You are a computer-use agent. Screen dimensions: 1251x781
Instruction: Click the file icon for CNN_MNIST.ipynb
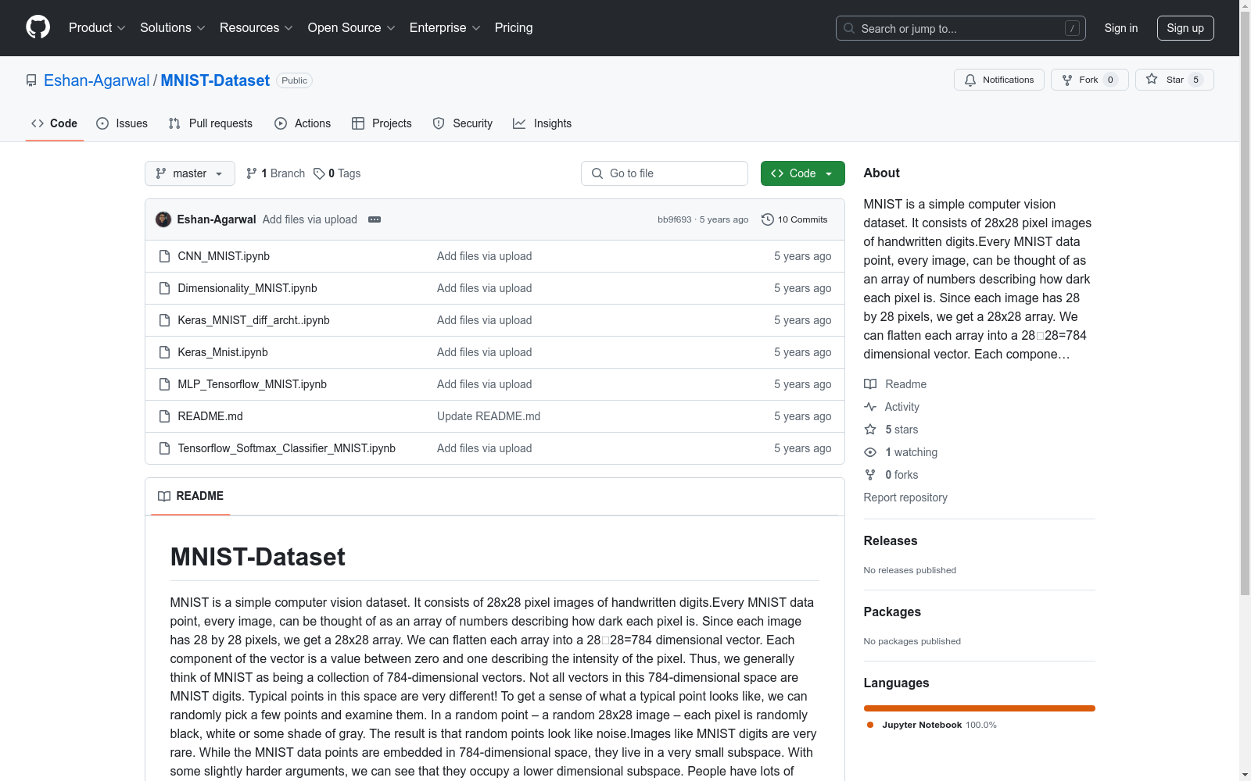164,256
